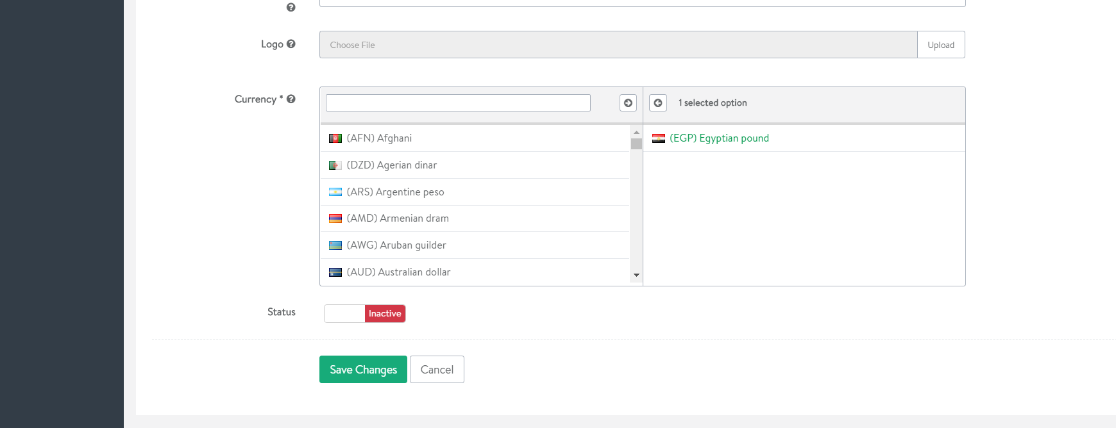Viewport: 1116px width, 428px height.
Task: Click the Status field label
Action: 282,312
